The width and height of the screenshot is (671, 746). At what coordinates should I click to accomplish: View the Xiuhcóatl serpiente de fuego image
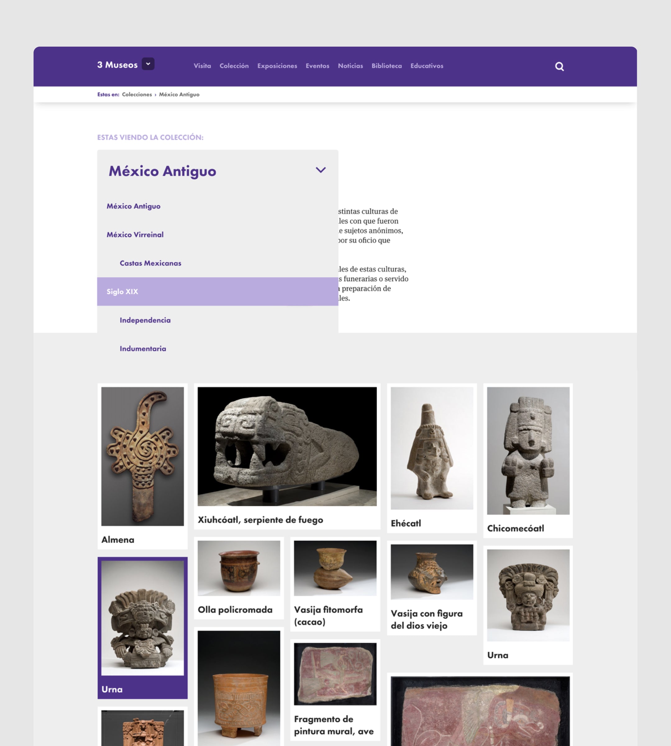pyautogui.click(x=287, y=446)
